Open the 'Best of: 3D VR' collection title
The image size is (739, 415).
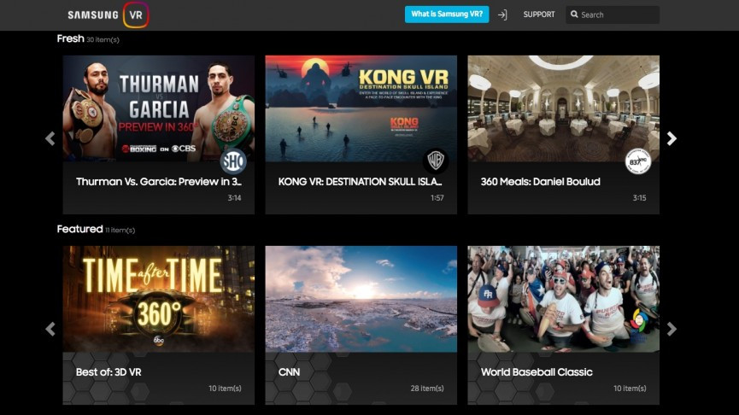point(109,372)
